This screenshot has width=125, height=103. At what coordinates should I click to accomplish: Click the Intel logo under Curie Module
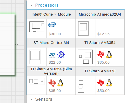click(52, 25)
